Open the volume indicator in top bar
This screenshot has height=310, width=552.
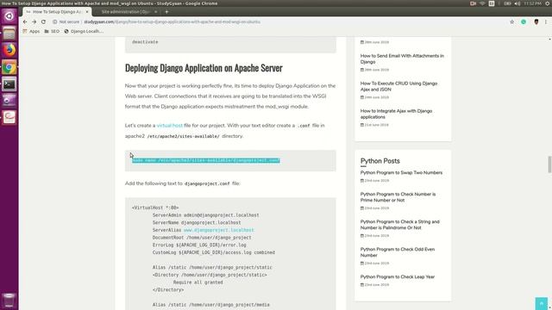[517, 3]
